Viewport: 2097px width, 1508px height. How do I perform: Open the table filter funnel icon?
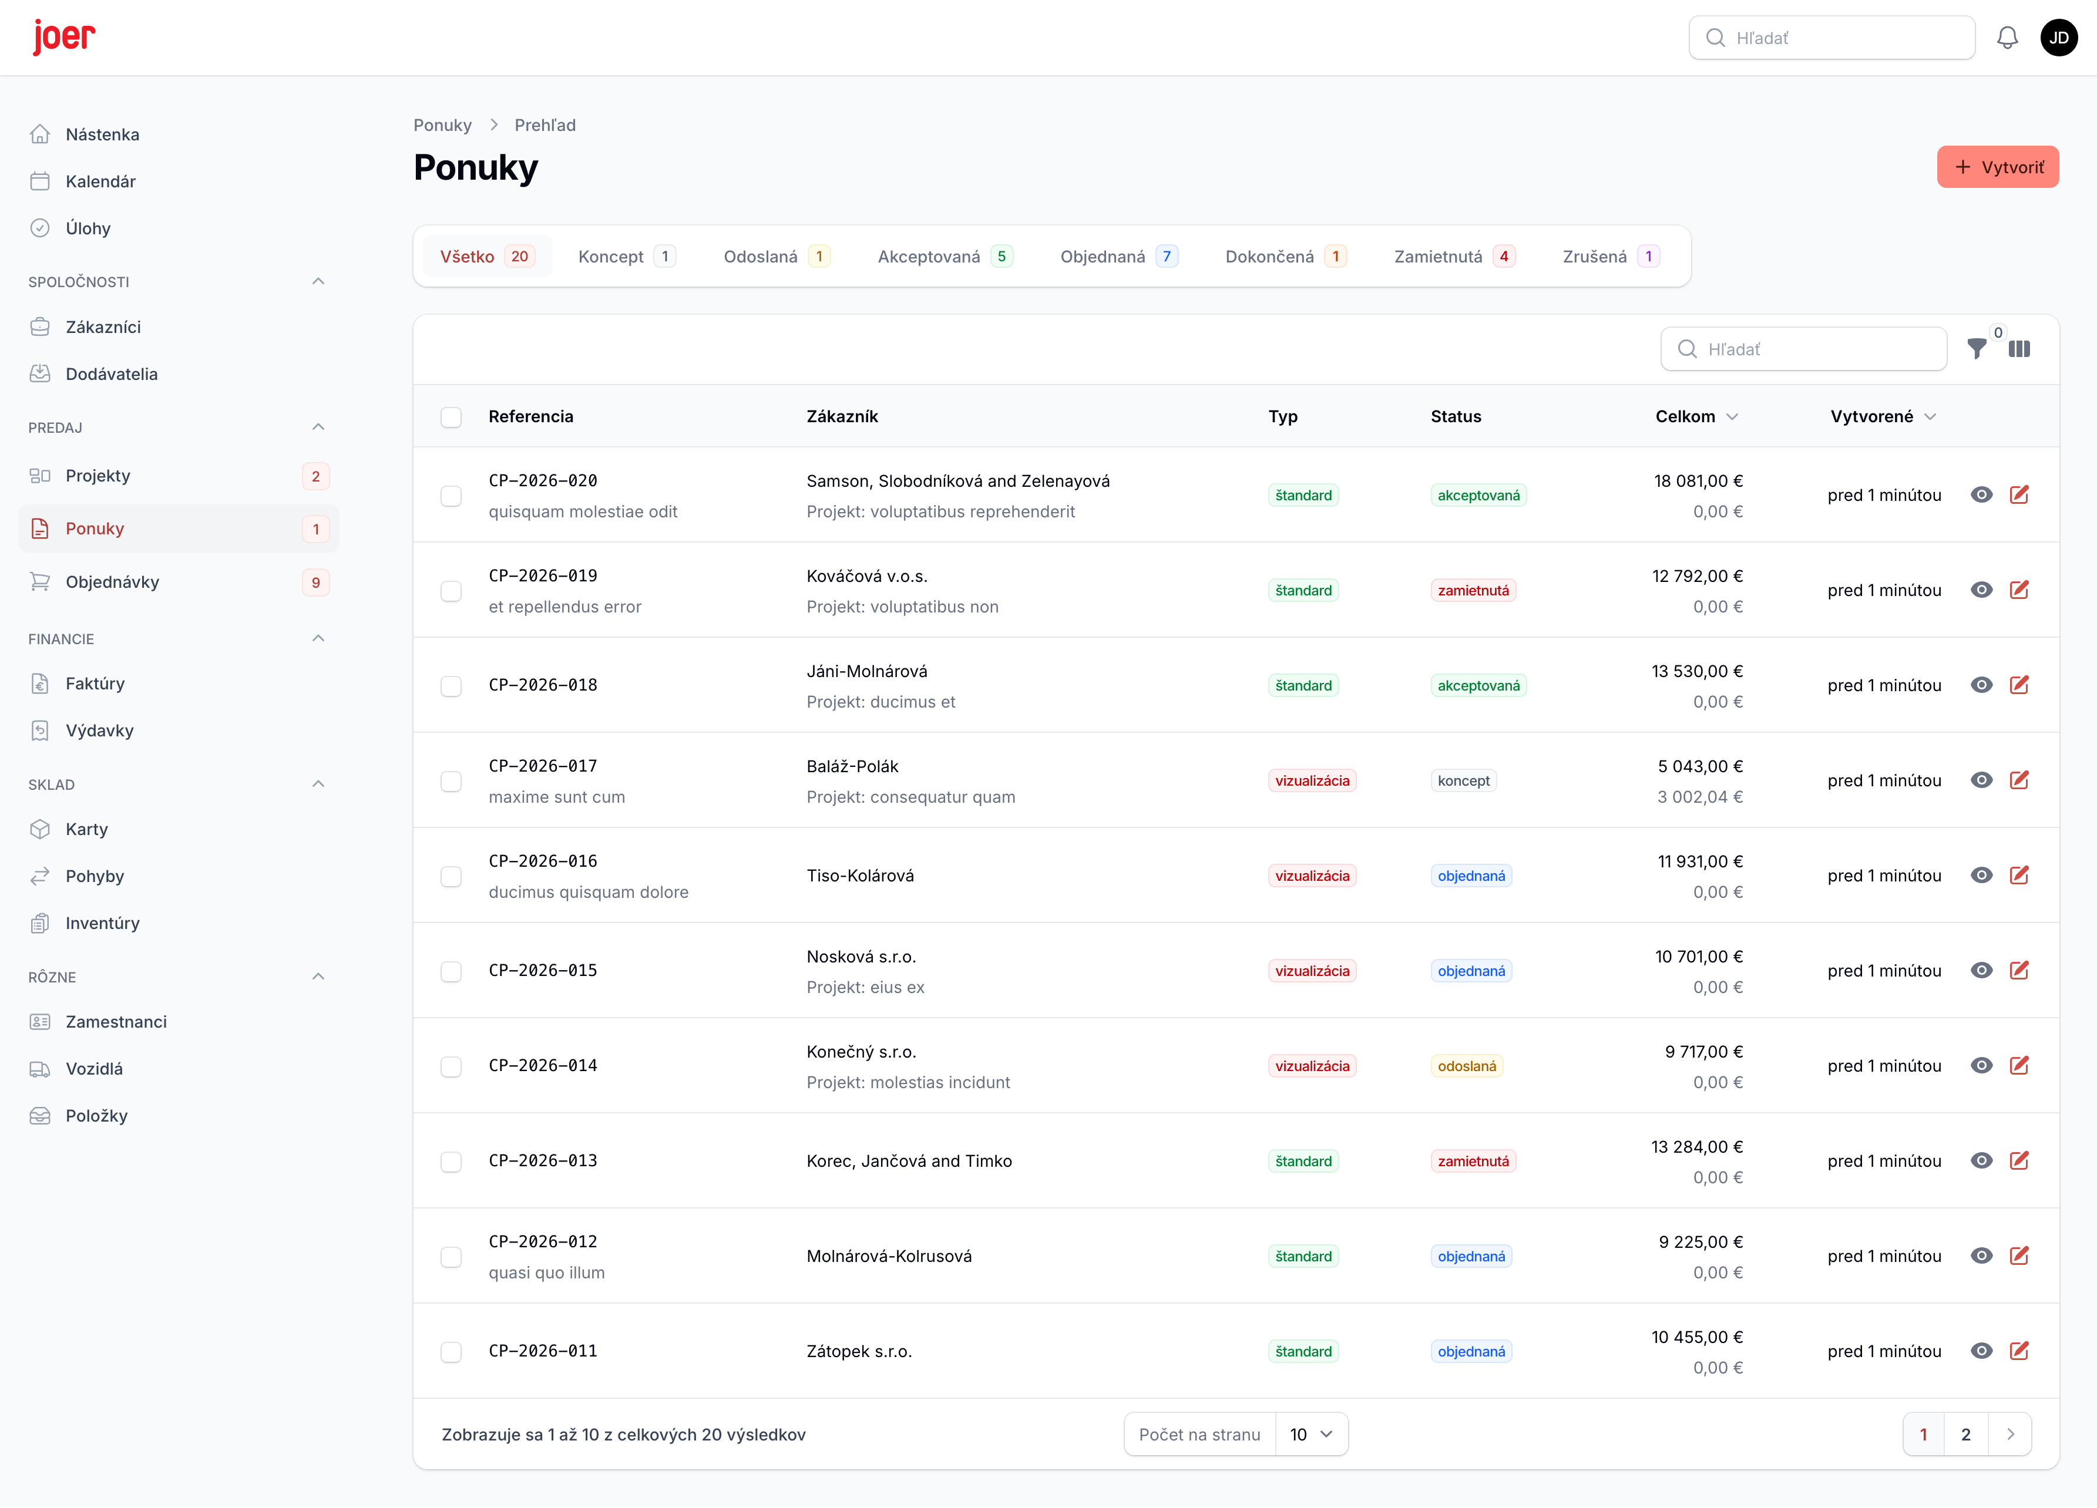point(1976,349)
